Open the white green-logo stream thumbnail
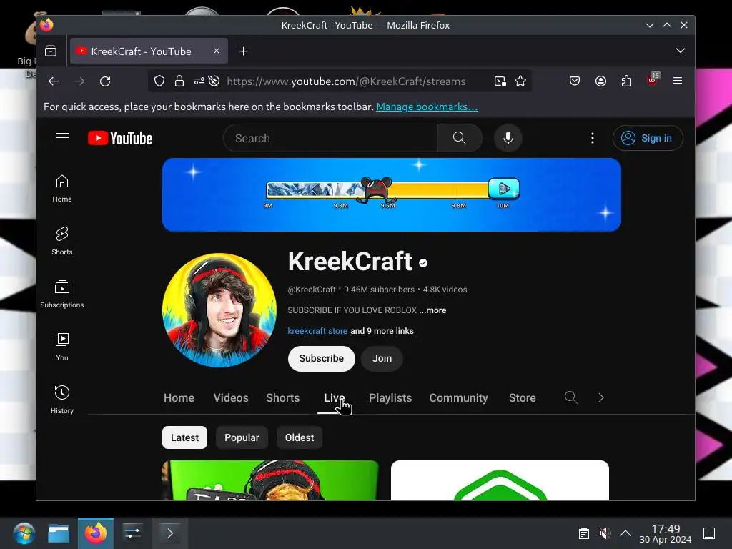 (x=500, y=480)
